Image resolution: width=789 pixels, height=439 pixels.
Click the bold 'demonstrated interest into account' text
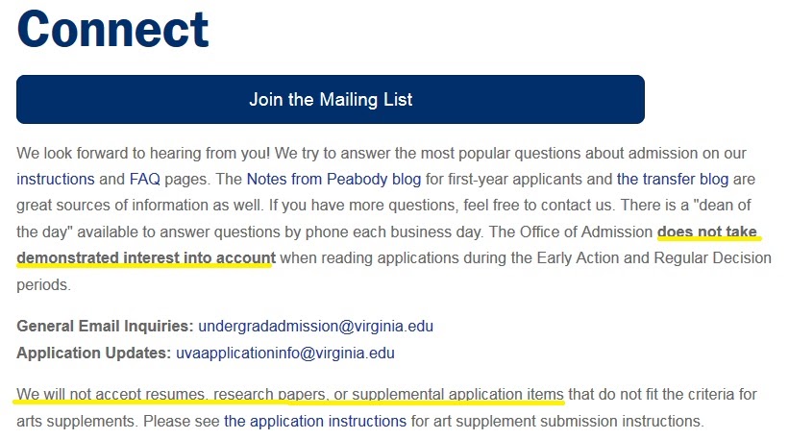pyautogui.click(x=146, y=258)
